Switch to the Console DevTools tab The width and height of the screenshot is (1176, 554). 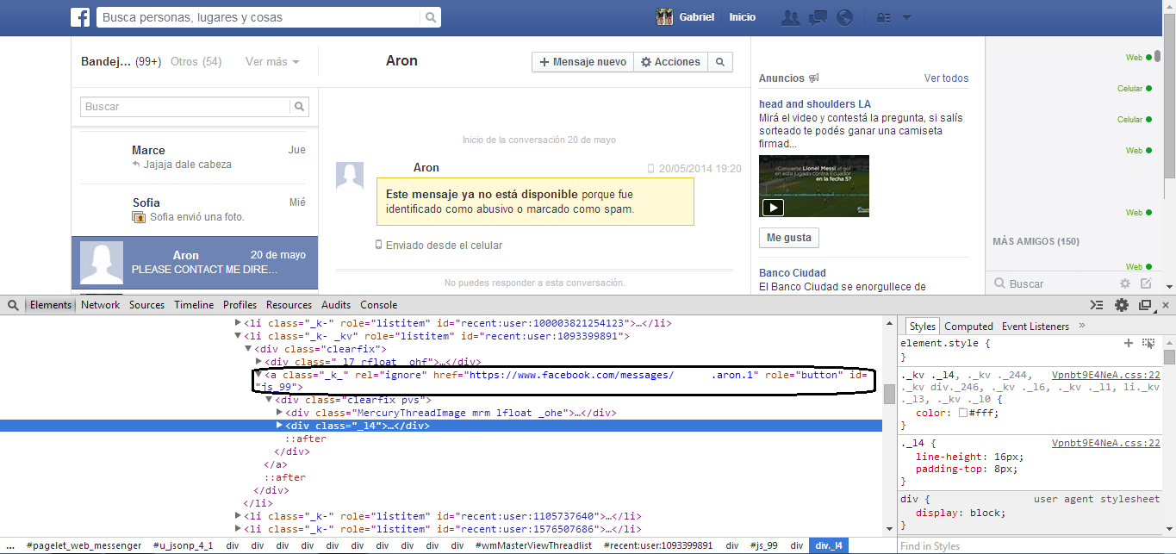tap(378, 305)
